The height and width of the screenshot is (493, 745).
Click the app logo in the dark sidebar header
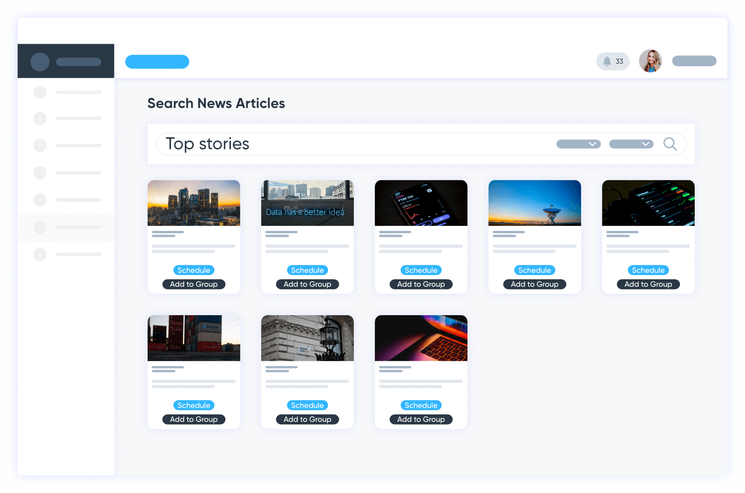tap(40, 61)
